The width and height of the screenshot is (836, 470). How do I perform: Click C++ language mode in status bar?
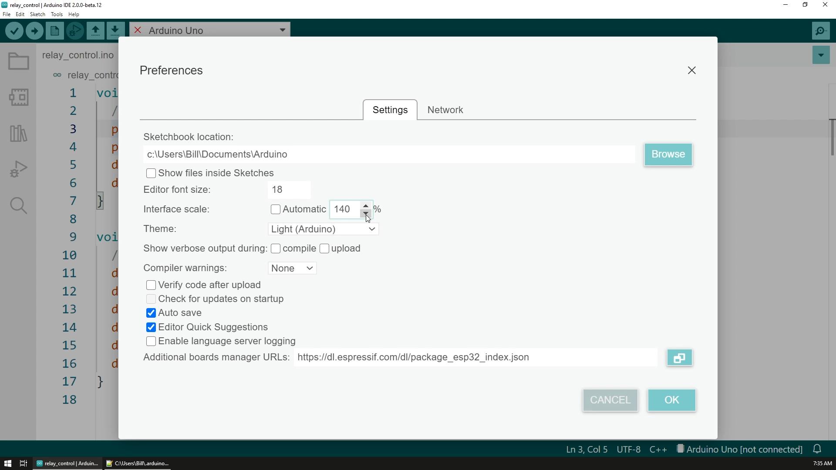[658, 449]
